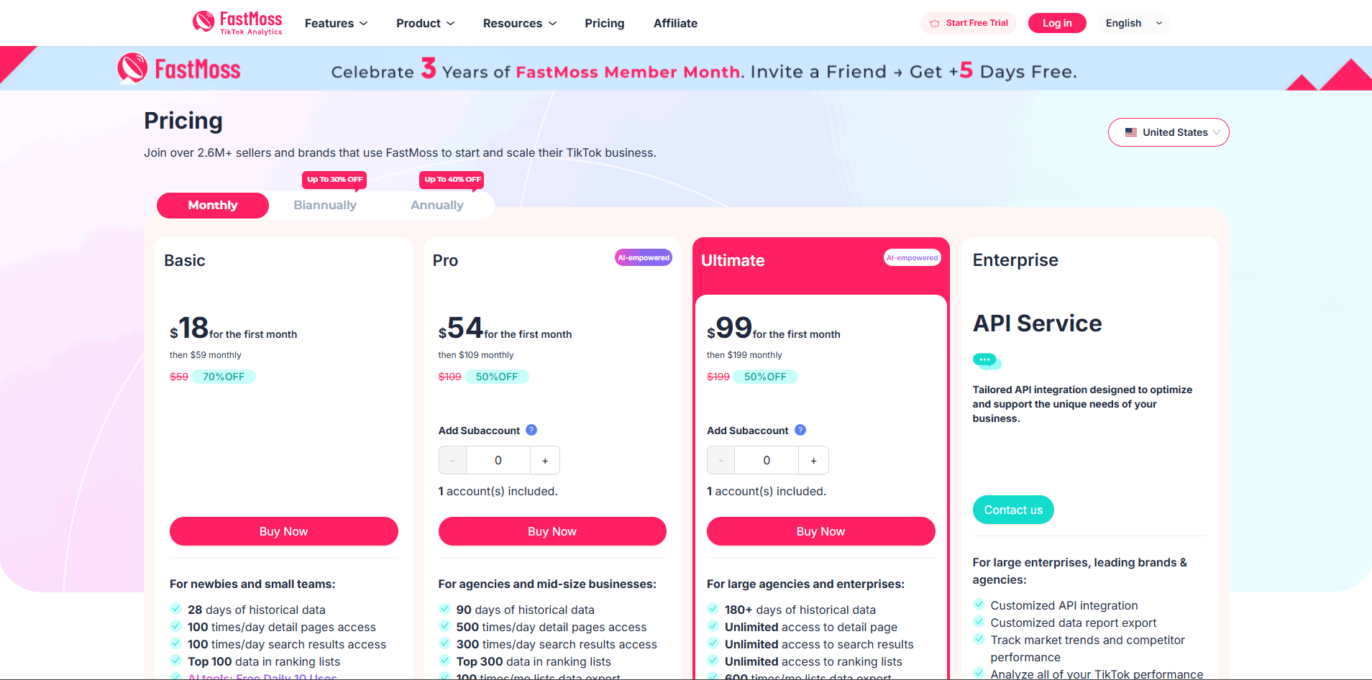
Task: Click checkmark beside Unlimited access to detail page
Action: pos(713,626)
